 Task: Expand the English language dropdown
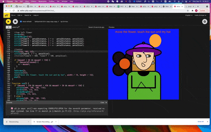pyautogui.click(x=189, y=15)
